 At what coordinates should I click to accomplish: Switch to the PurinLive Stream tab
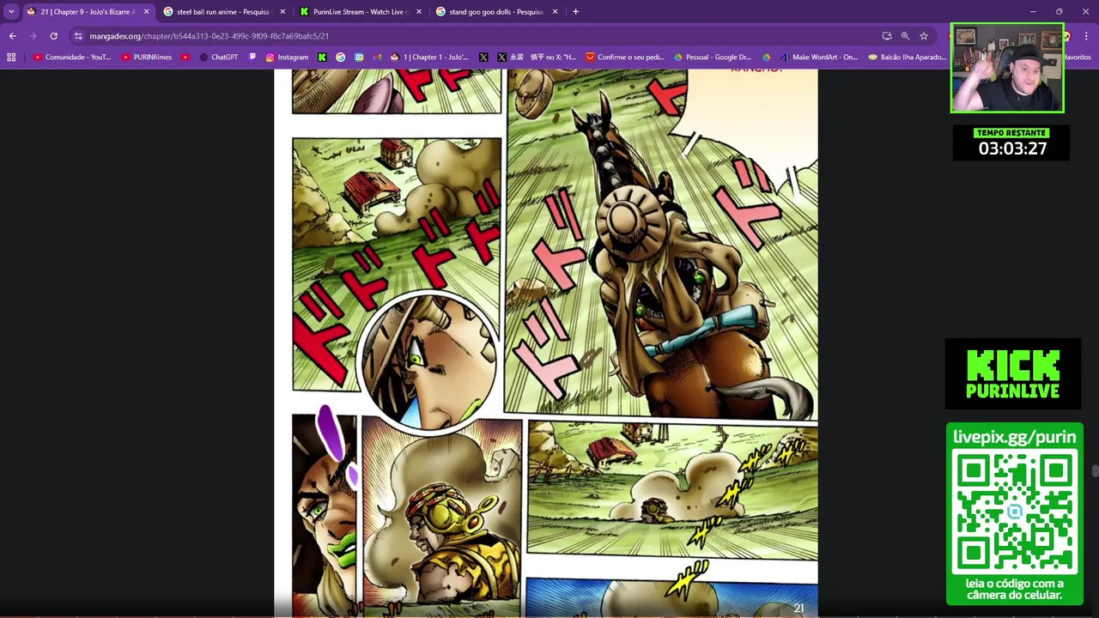[360, 12]
